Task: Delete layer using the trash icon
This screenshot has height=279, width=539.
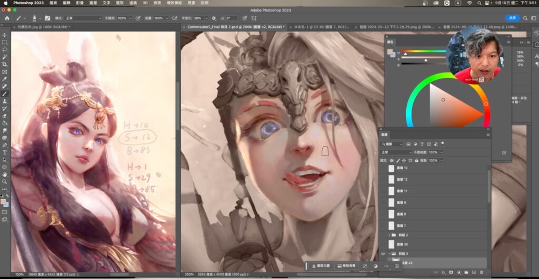Action: click(482, 272)
